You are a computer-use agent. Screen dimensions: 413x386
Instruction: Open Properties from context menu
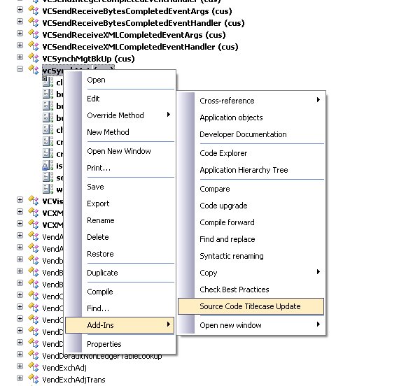120,344
